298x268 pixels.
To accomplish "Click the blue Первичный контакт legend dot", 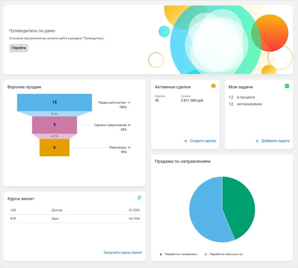I will tap(129, 103).
